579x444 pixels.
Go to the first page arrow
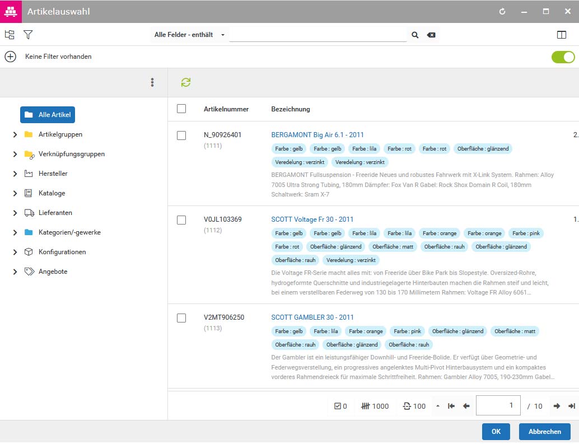451,406
